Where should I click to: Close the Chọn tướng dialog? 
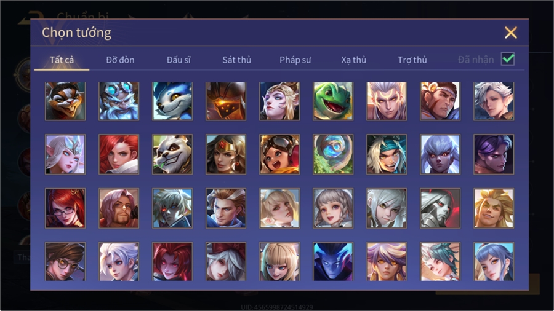pos(510,33)
